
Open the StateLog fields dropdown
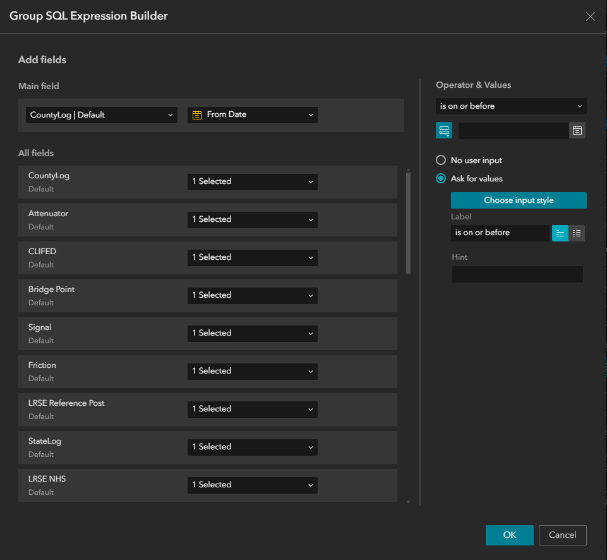252,447
